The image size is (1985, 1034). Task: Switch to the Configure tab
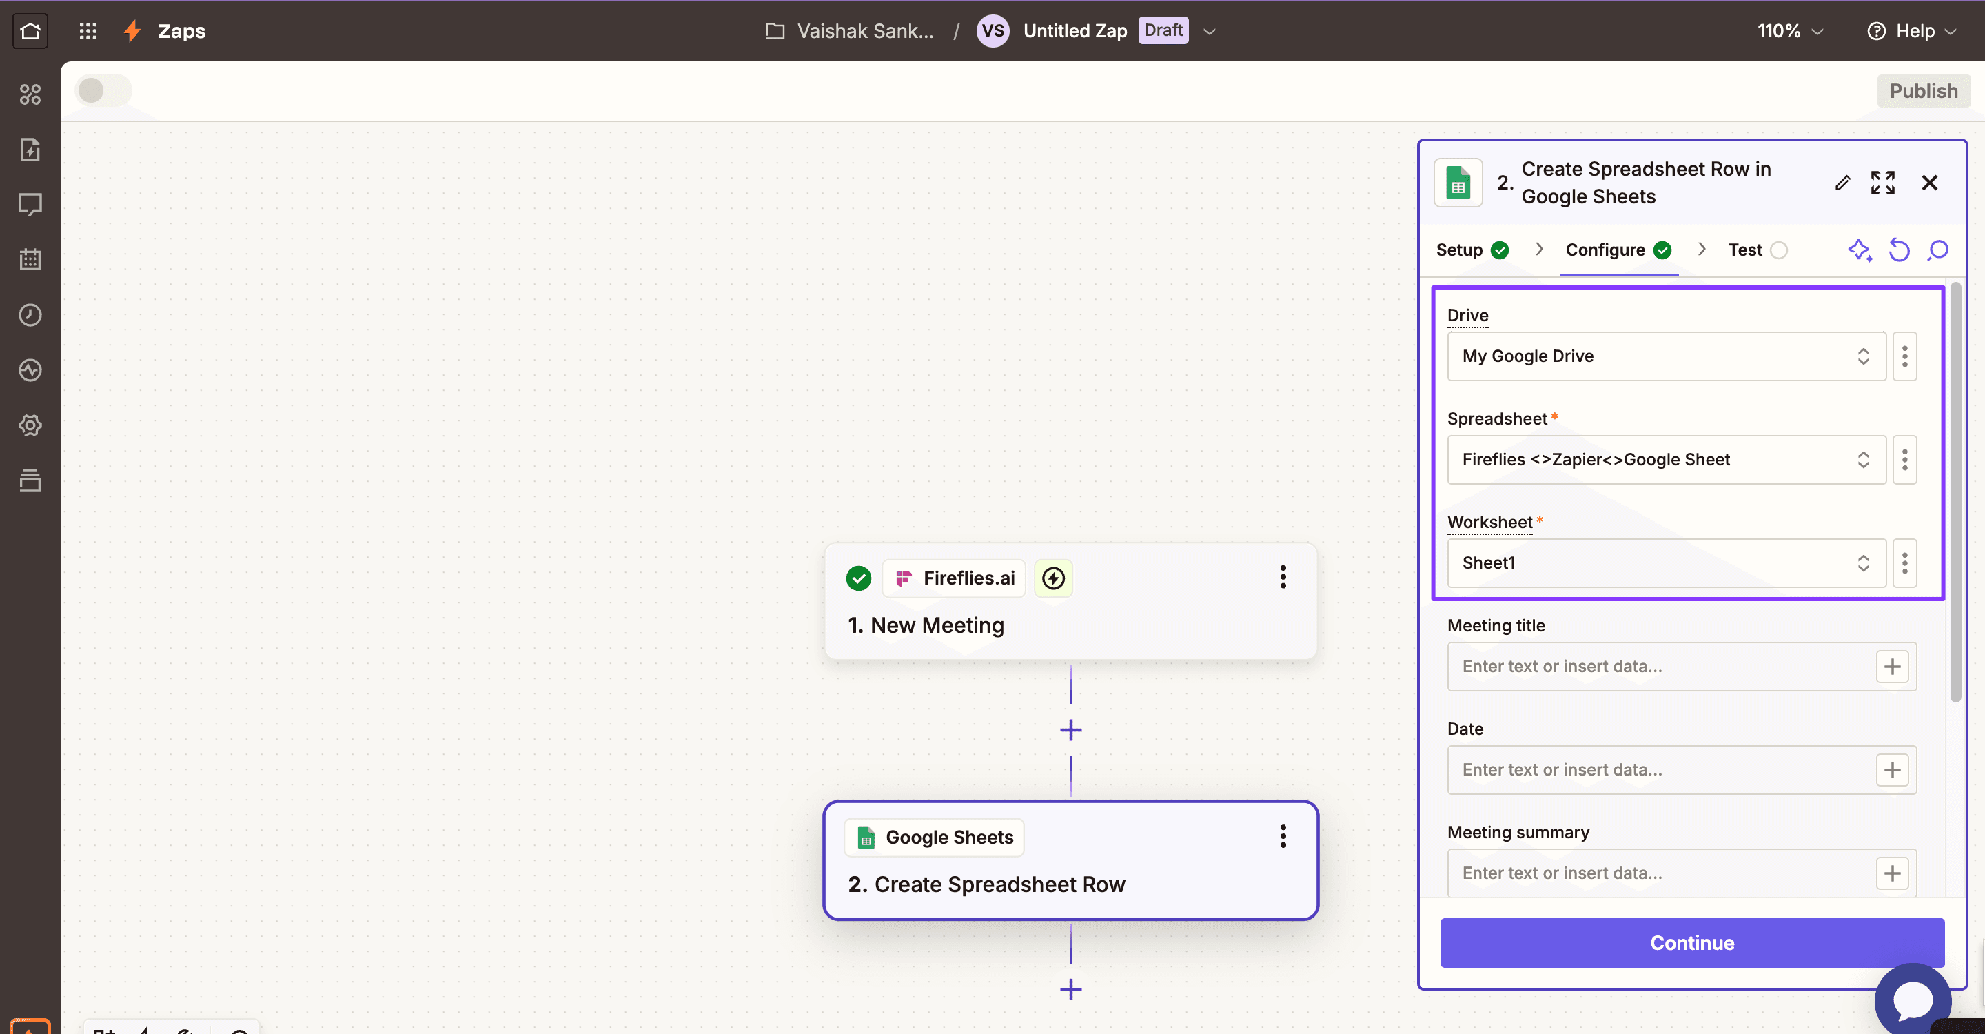(x=1618, y=250)
